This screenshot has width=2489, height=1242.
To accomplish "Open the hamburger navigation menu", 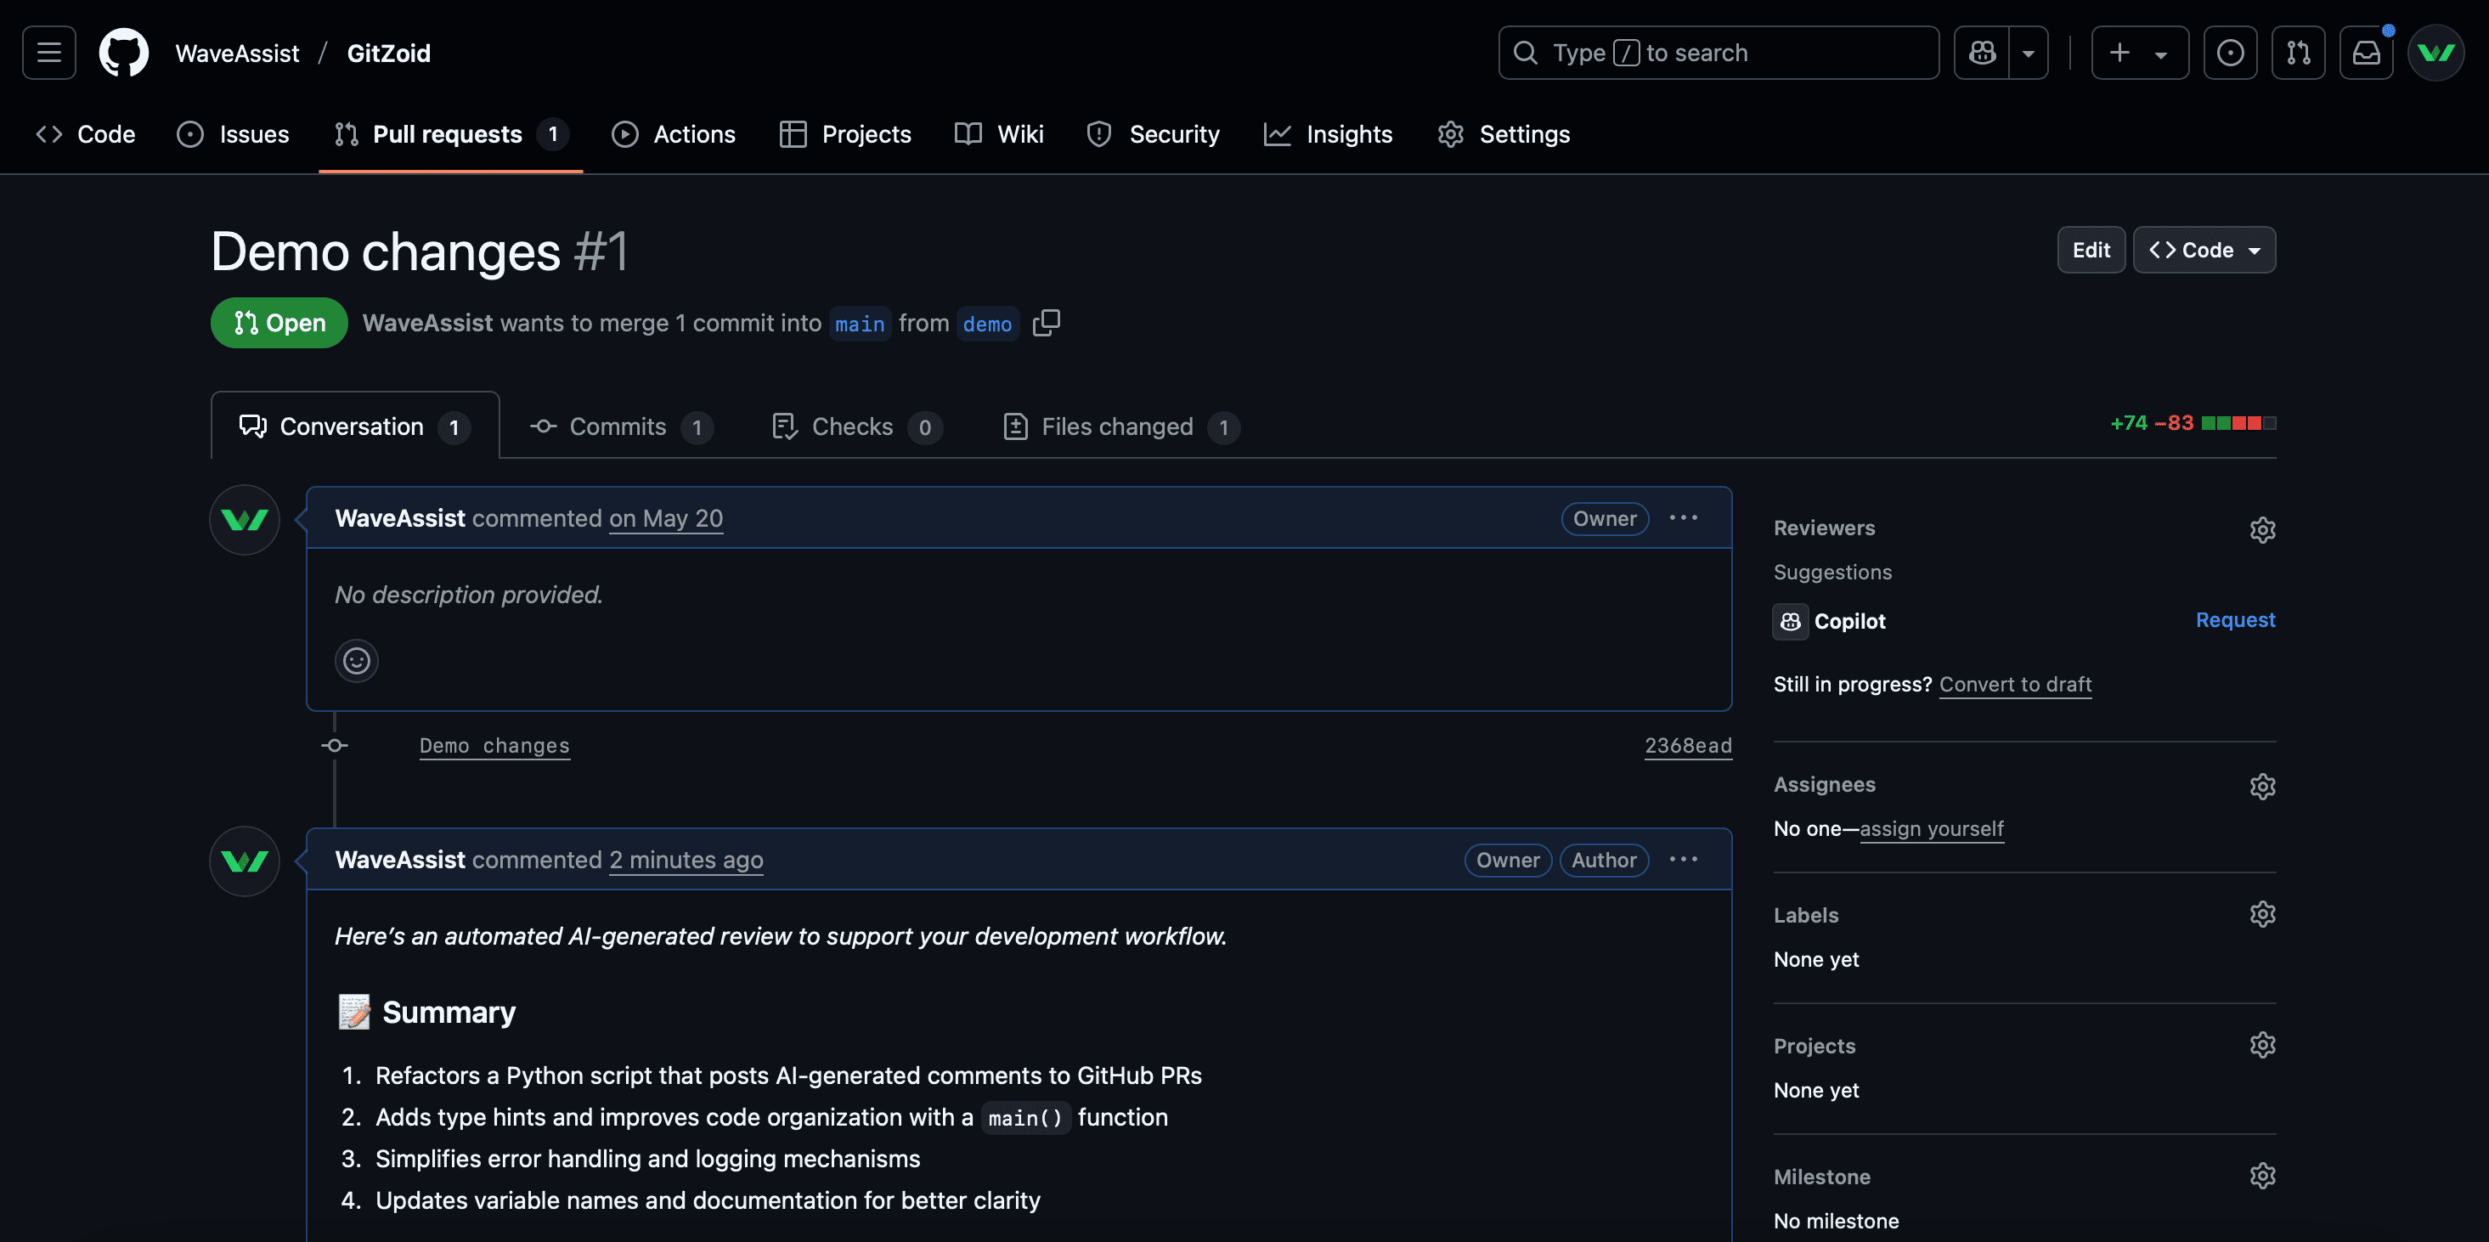I will [x=49, y=52].
